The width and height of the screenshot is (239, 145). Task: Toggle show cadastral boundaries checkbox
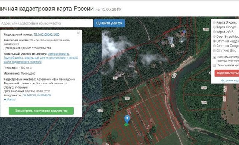pyautogui.click(x=214, y=58)
